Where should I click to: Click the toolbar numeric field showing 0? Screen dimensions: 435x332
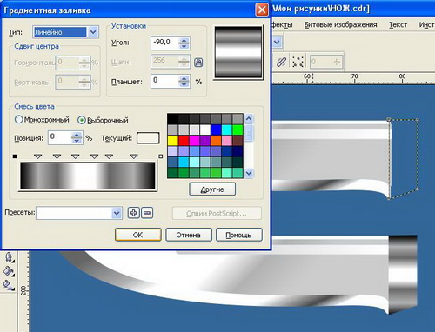click(326, 62)
